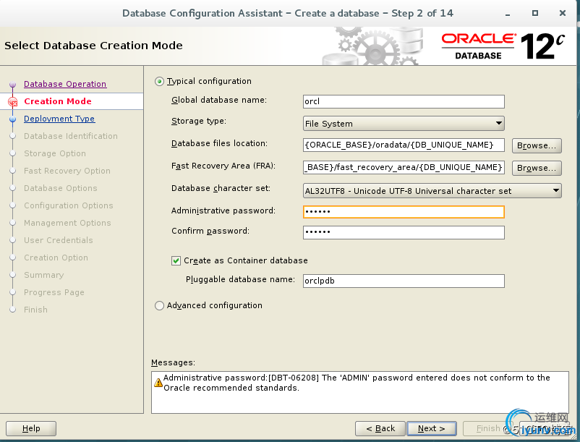Open the Database character set dropdown

pos(432,191)
